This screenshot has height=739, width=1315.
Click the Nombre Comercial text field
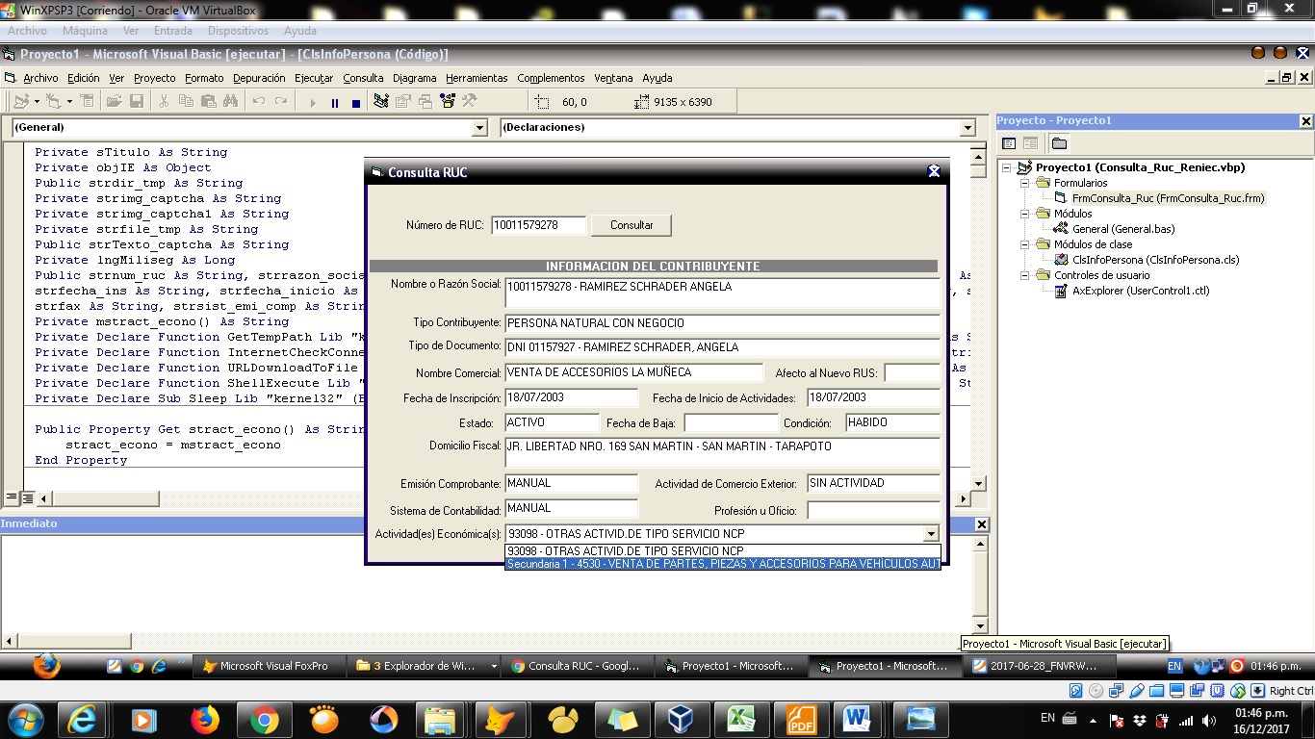coord(633,372)
